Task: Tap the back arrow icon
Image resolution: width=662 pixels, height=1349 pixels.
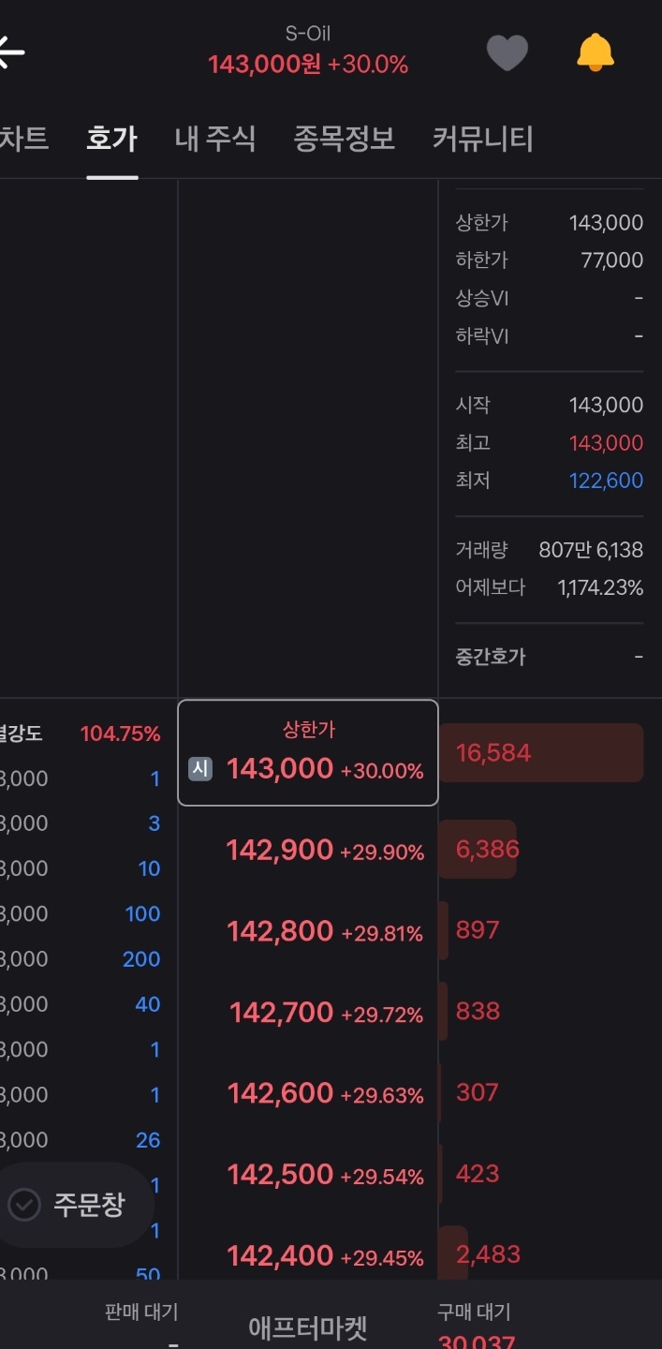Action: tap(13, 52)
